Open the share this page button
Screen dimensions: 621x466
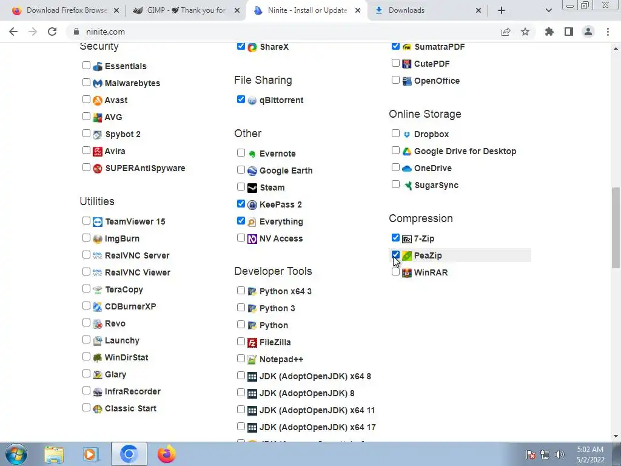click(506, 32)
